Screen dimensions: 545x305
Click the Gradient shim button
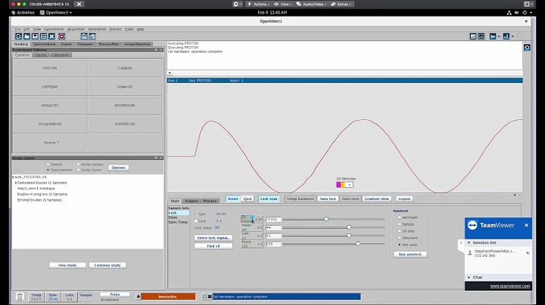[377, 199]
